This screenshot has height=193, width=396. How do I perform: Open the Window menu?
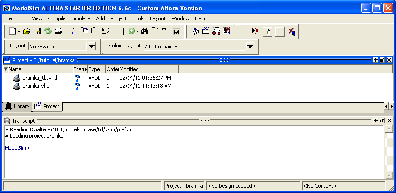(x=180, y=18)
